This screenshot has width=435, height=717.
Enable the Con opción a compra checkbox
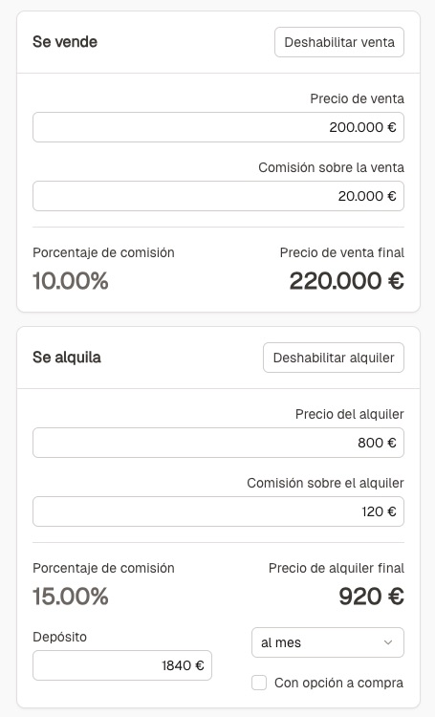tap(259, 684)
